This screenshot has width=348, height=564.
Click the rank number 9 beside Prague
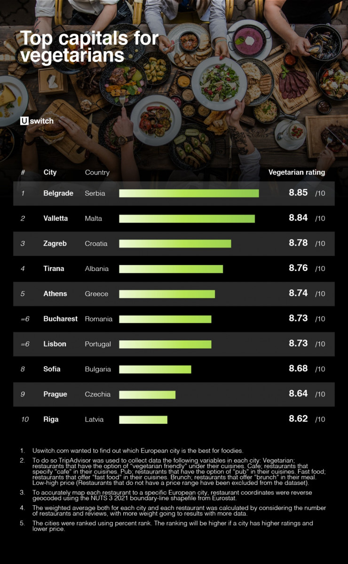23,394
